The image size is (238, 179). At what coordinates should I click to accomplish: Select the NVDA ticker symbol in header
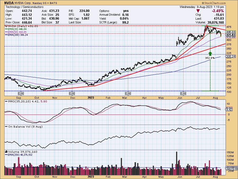coord(9,3)
